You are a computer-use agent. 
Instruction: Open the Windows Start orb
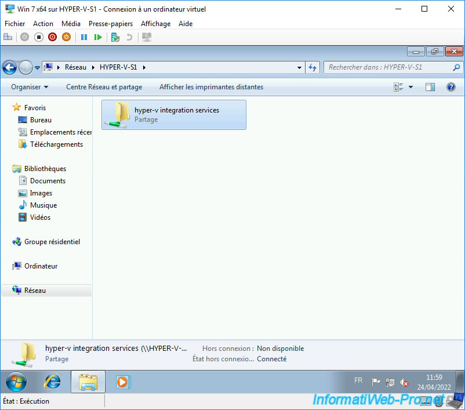tap(16, 382)
